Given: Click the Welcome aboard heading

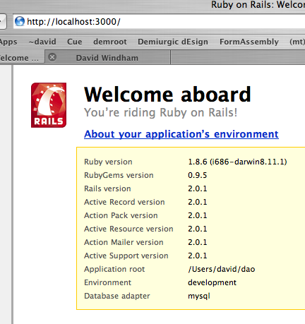Looking at the screenshot, I should [167, 95].
